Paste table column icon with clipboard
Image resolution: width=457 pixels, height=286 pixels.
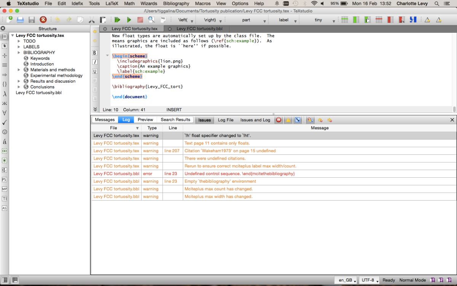[x=368, y=19]
